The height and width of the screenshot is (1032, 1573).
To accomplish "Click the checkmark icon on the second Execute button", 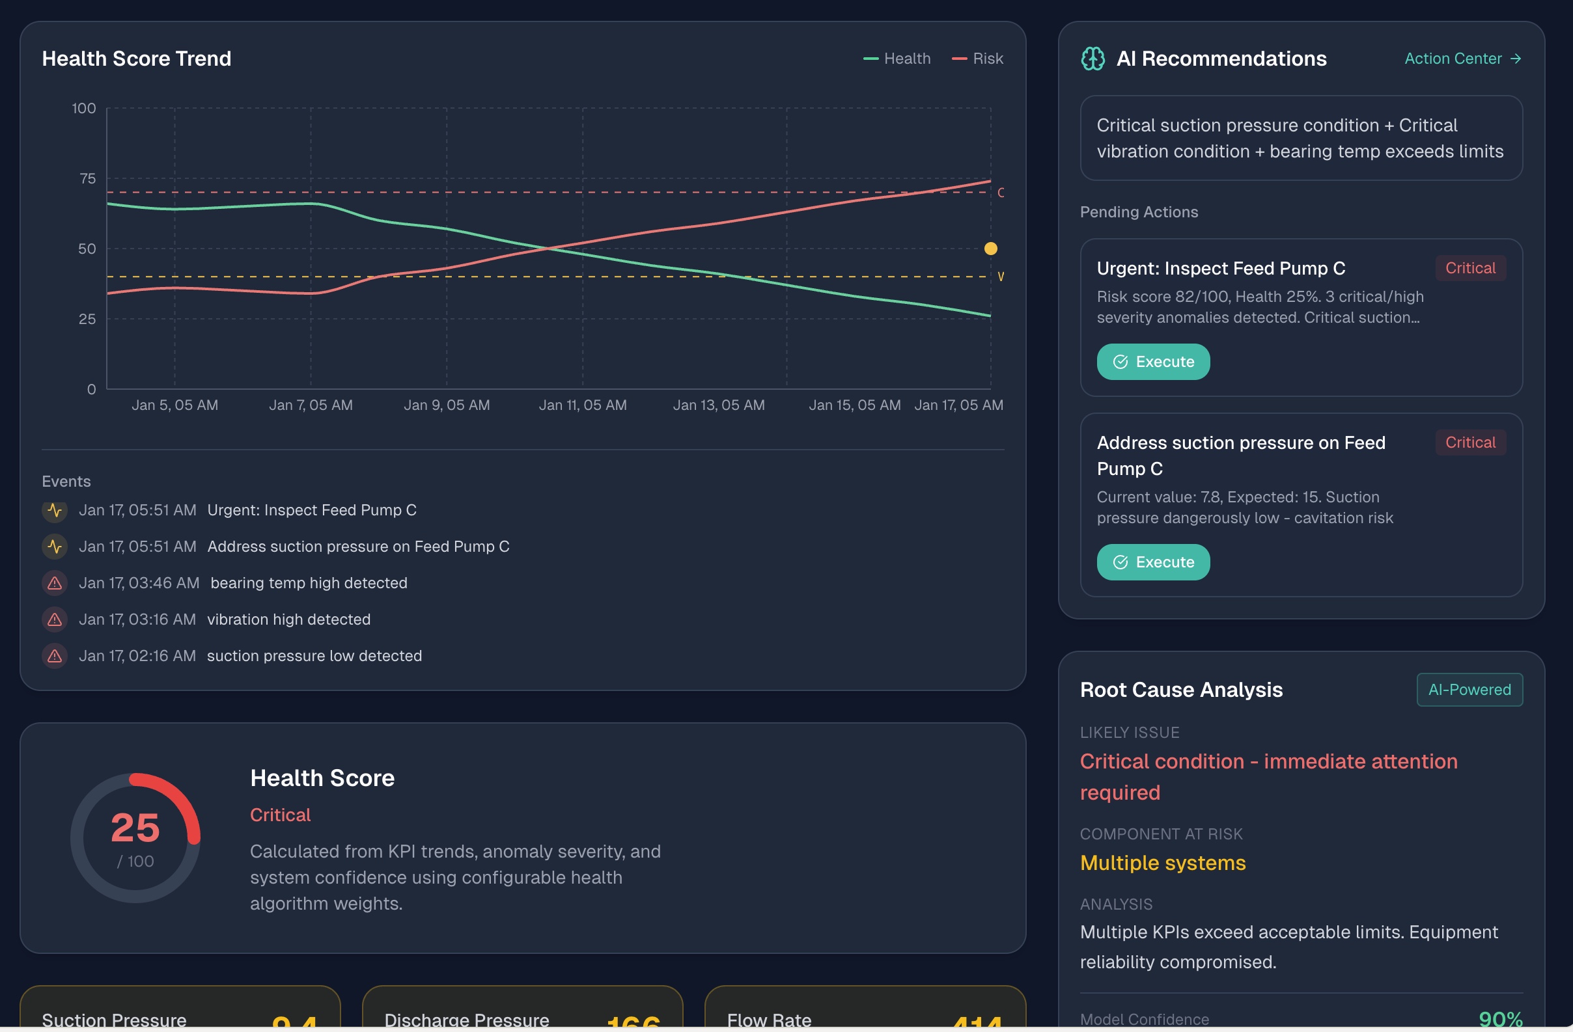I will [1120, 562].
